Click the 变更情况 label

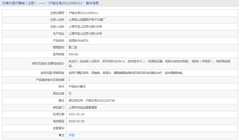58,128
